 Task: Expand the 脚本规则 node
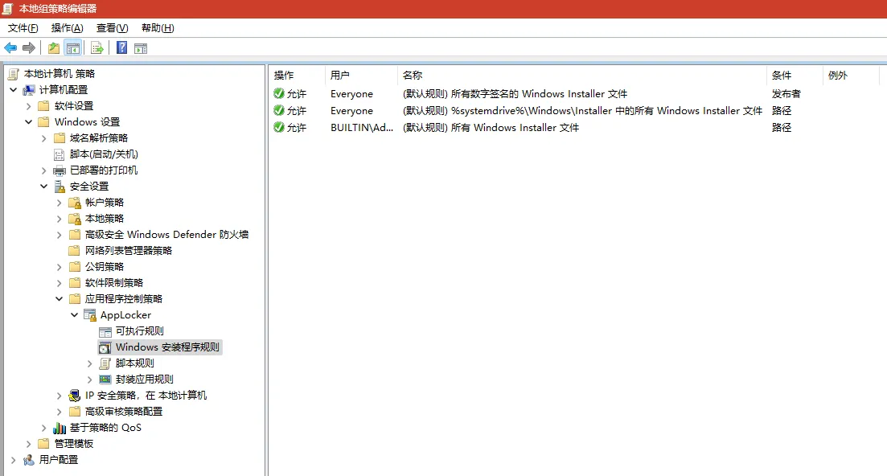[89, 363]
